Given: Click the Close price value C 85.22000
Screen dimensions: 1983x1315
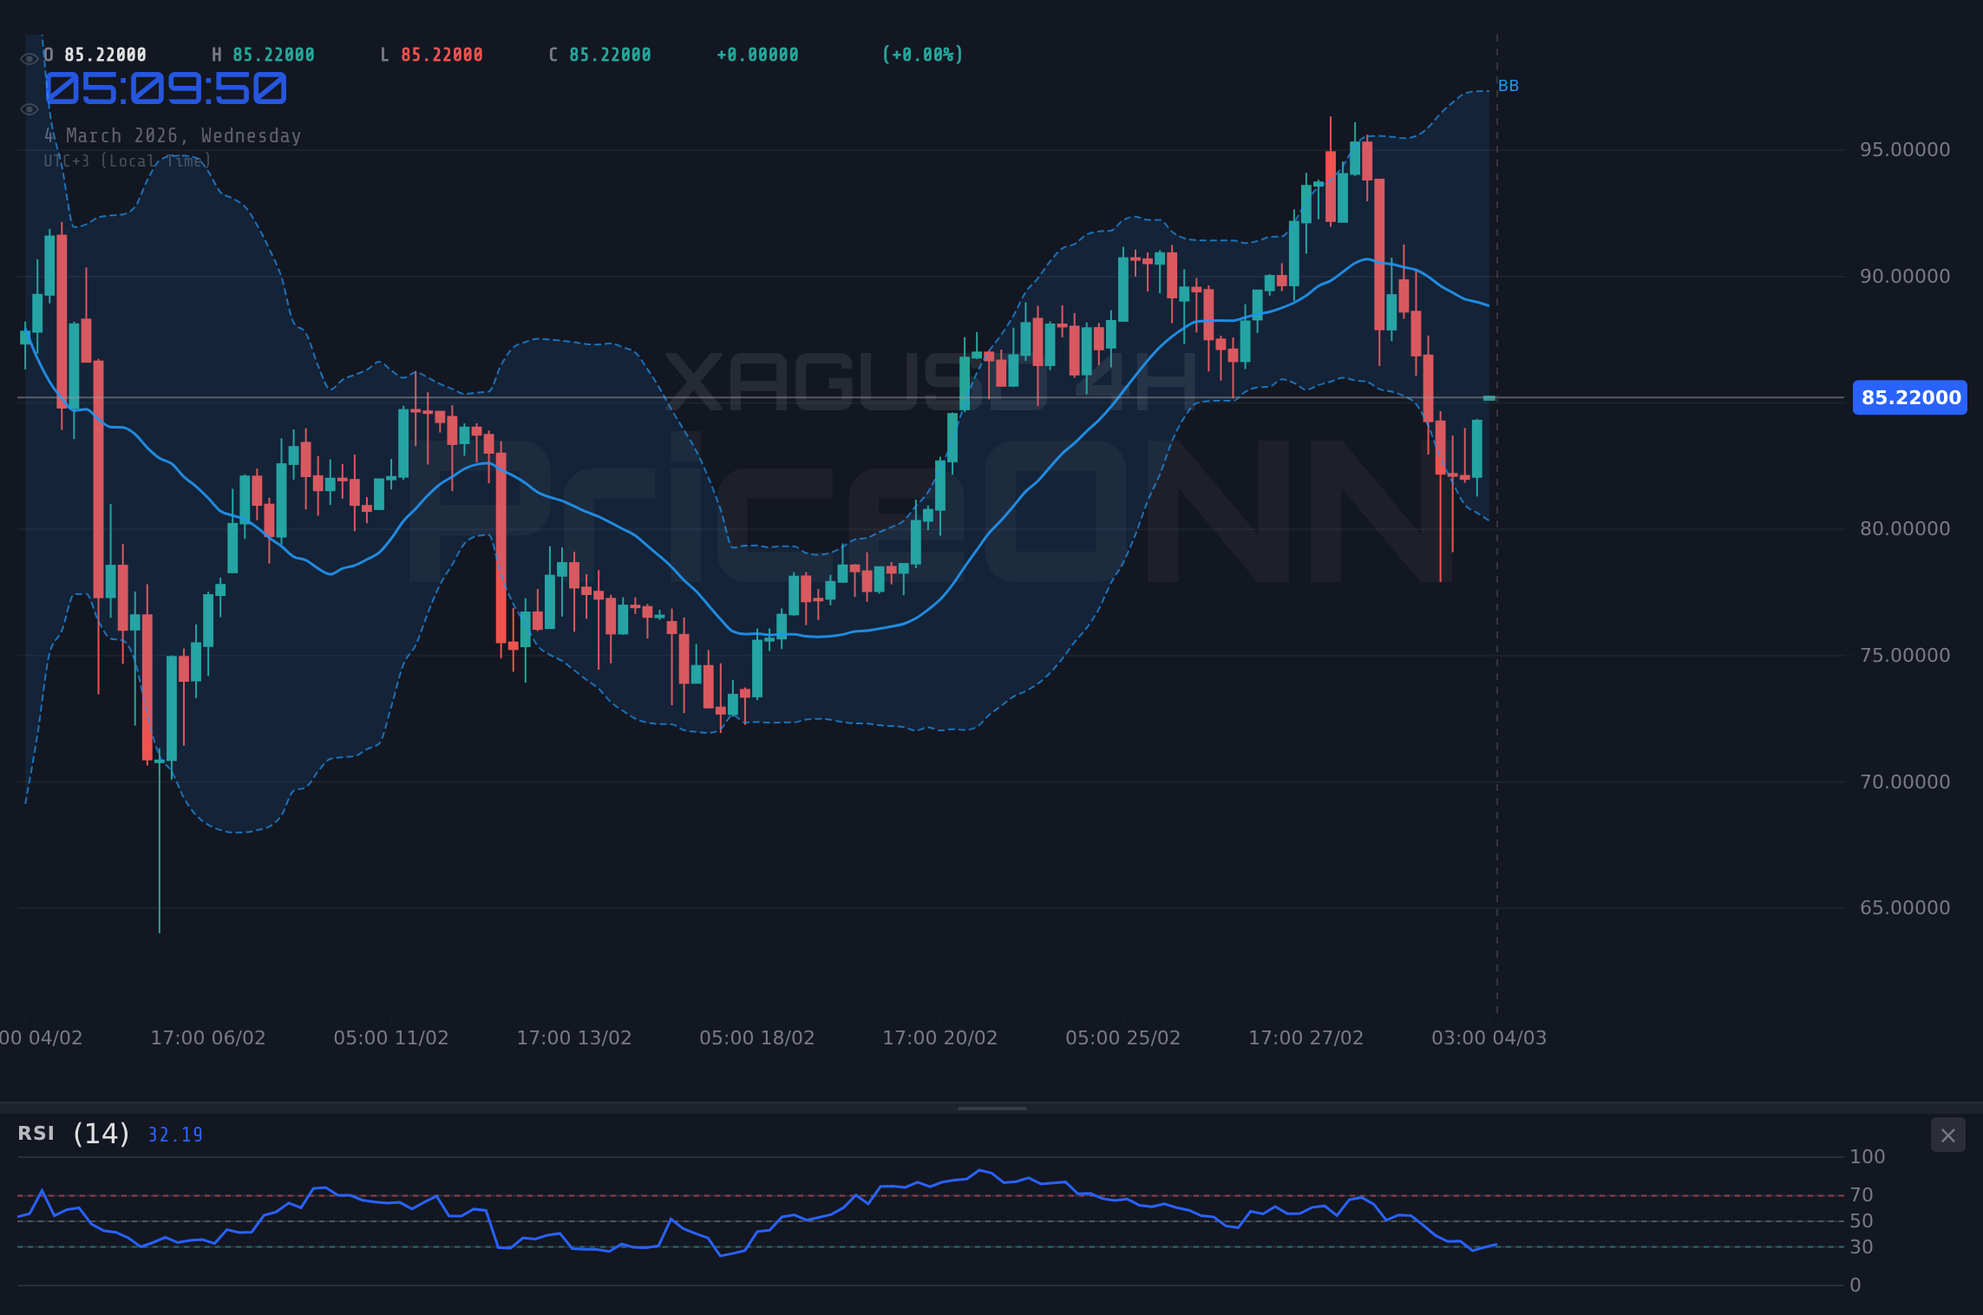Looking at the screenshot, I should coord(599,54).
